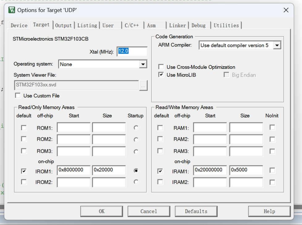Click the STMicroelectronics STM32F103CB device label

pos(50,39)
